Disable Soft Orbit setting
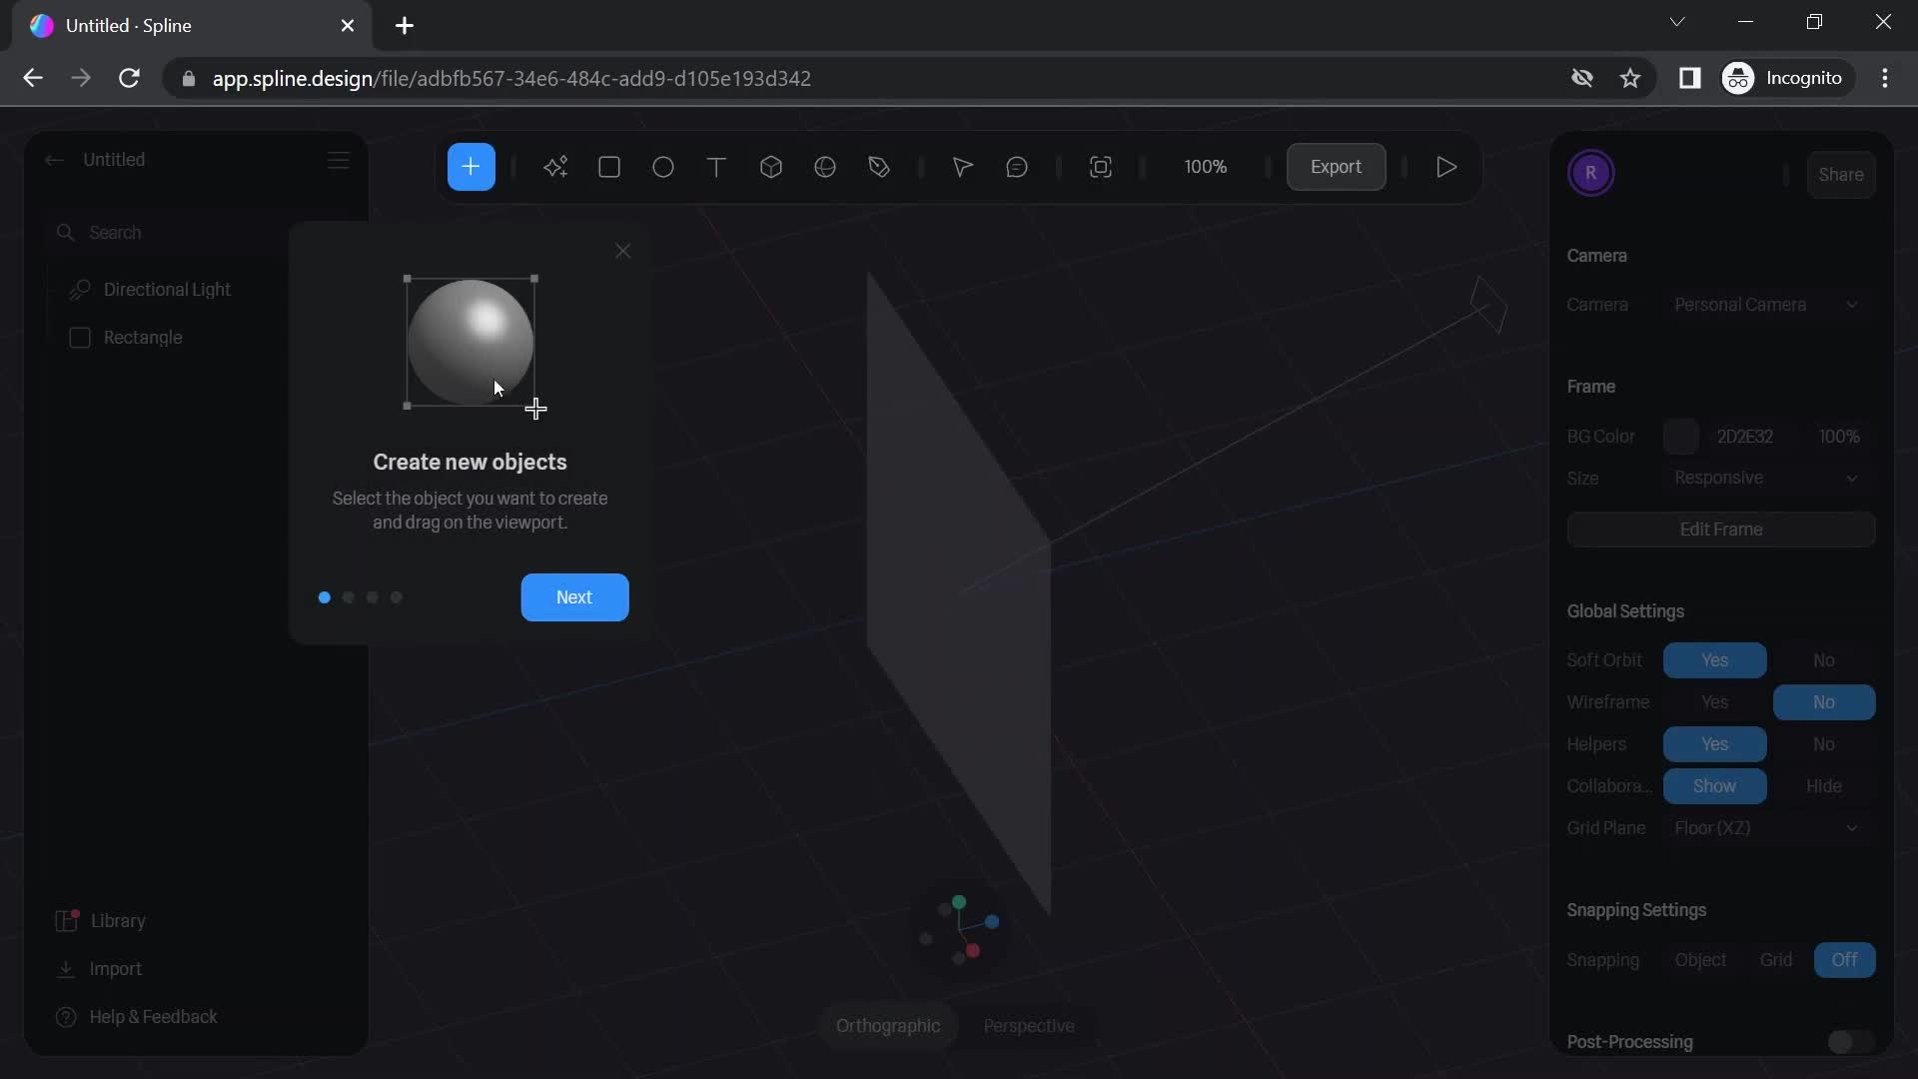1918x1079 pixels. click(x=1823, y=658)
